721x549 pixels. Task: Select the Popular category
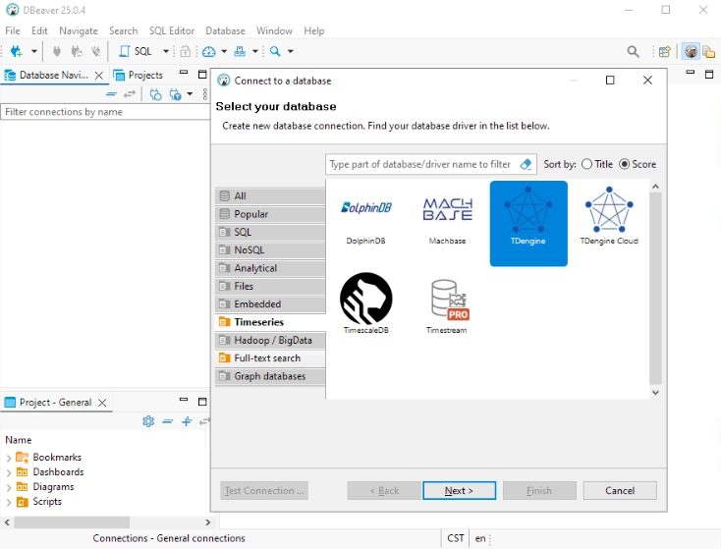[270, 214]
